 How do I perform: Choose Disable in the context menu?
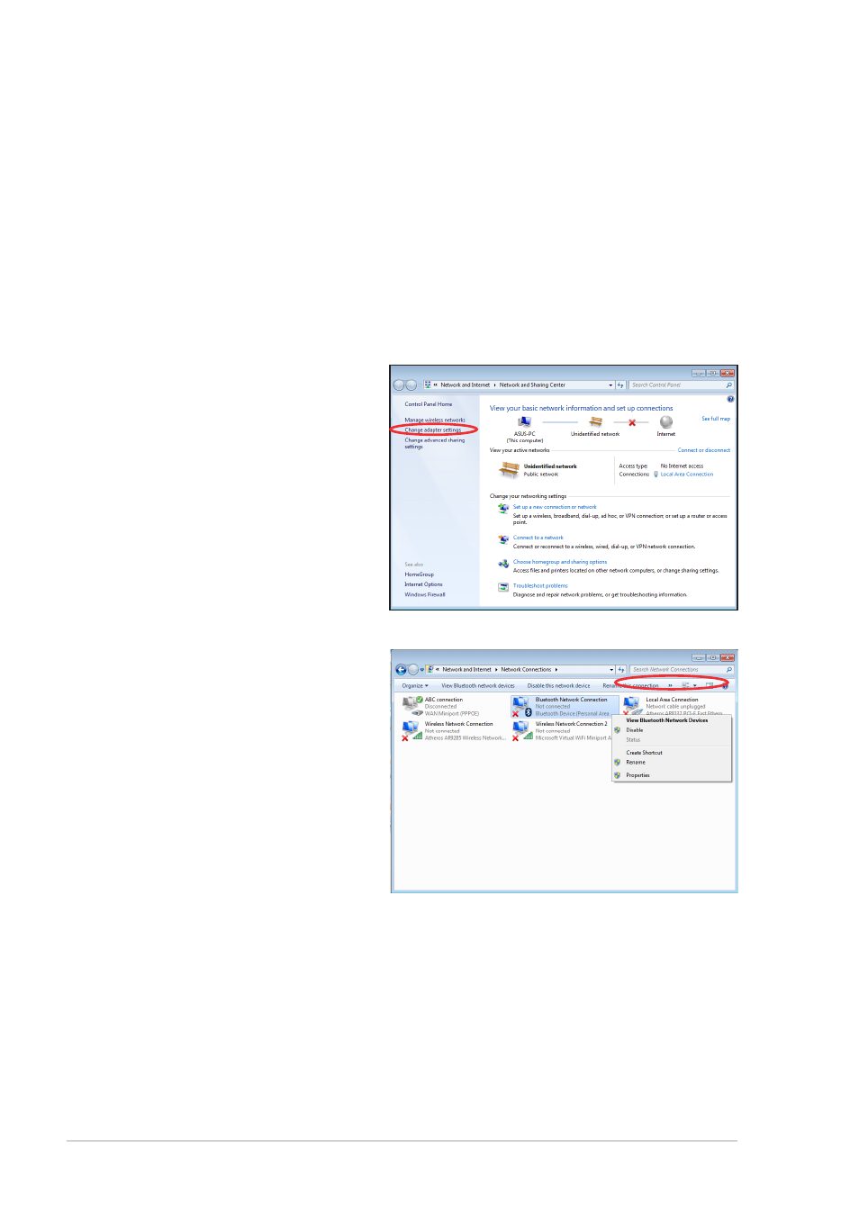click(x=635, y=730)
